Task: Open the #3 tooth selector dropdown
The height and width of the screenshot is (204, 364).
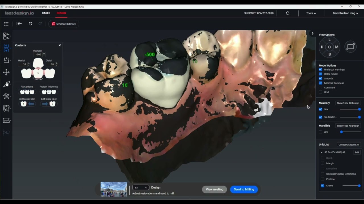Action: tap(140, 188)
